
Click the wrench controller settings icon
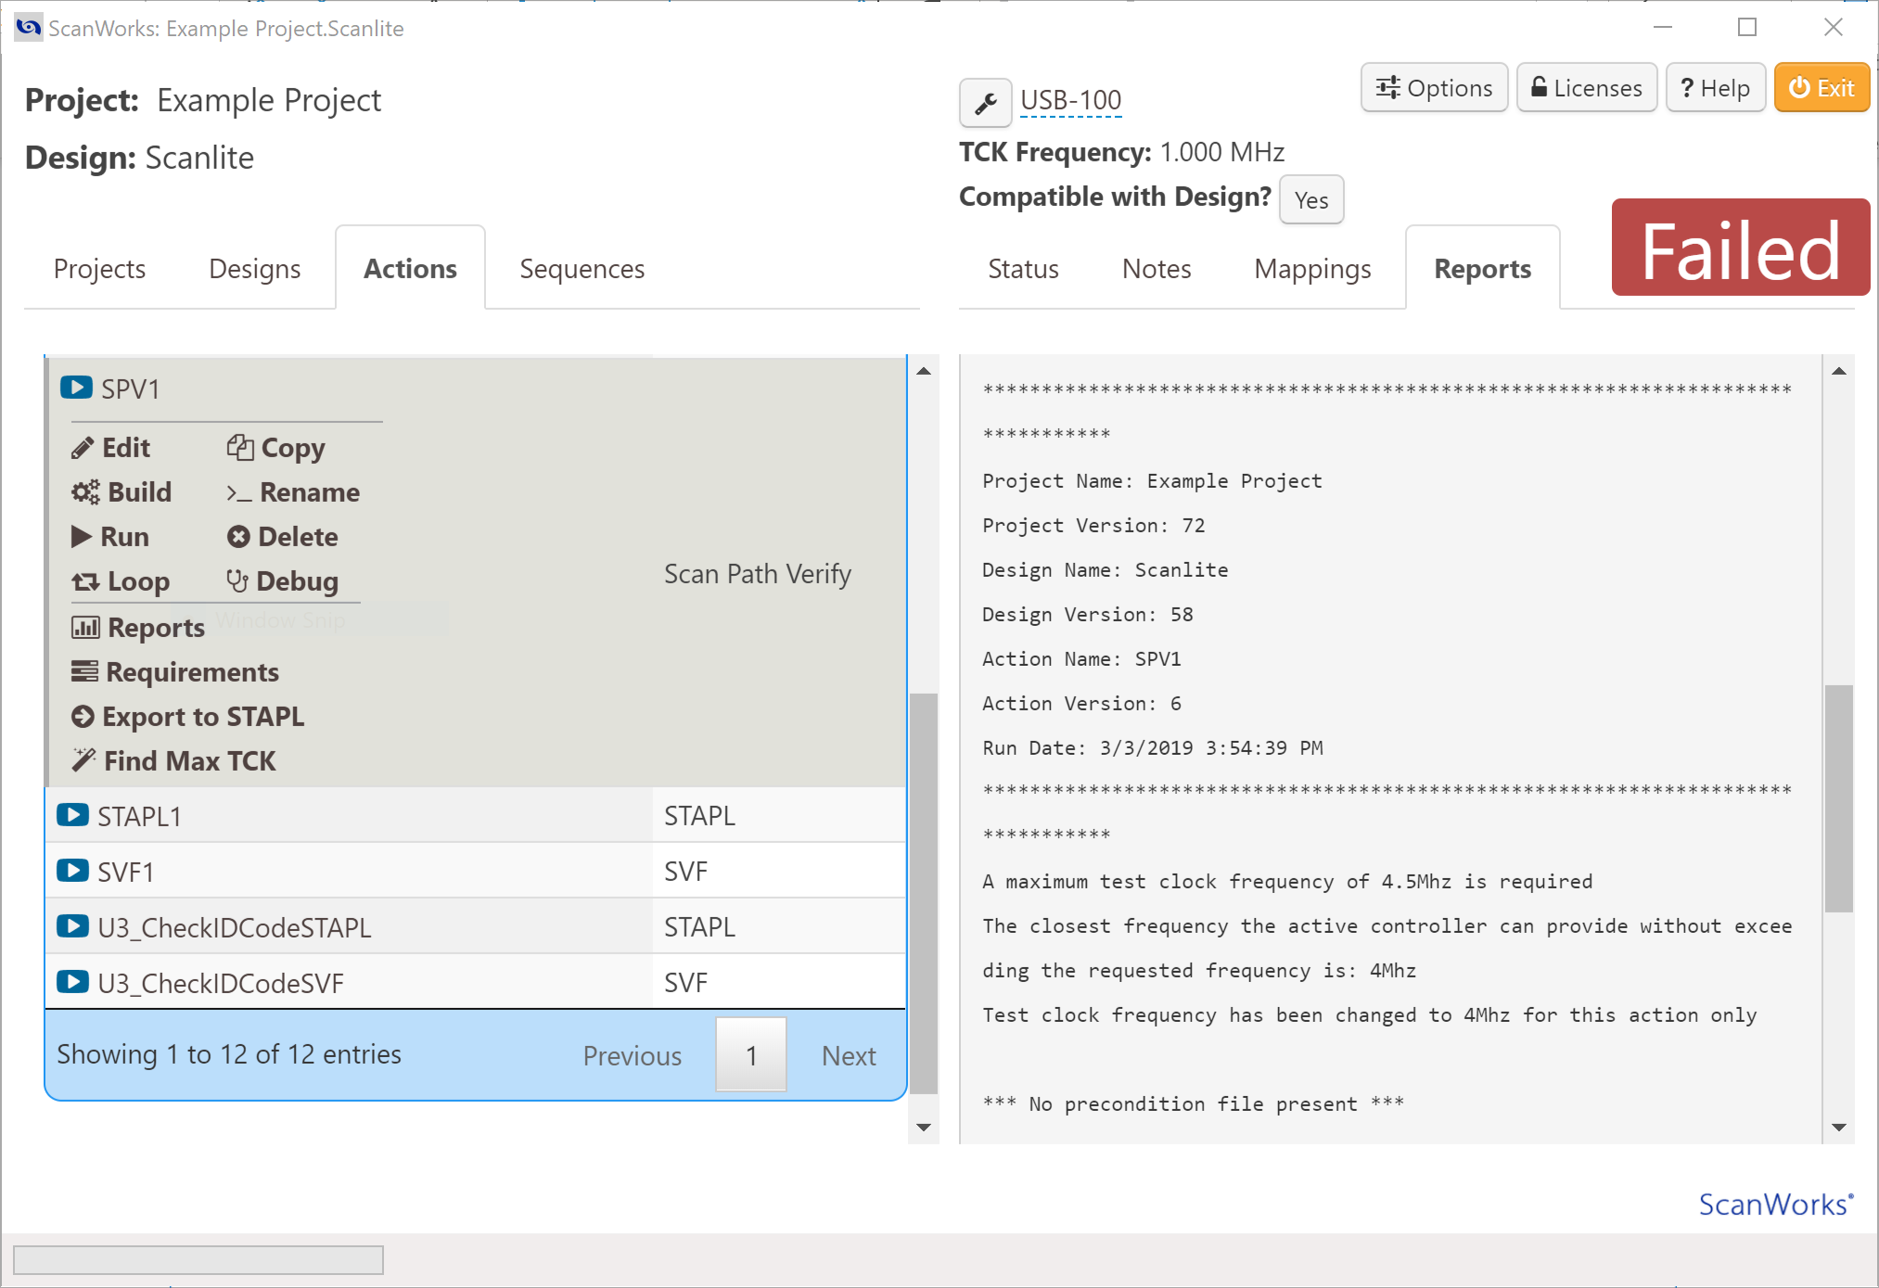point(985,102)
